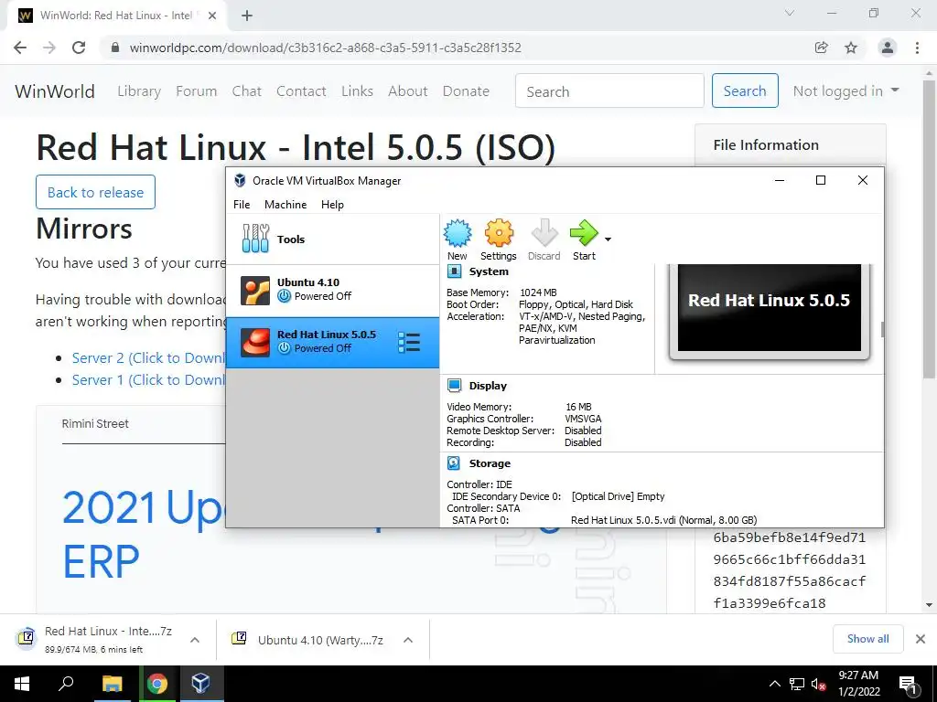Bookmark this page with the star
The image size is (937, 702).
pyautogui.click(x=851, y=48)
